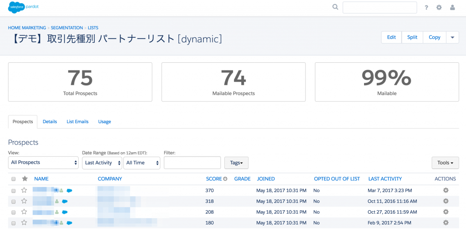Viewport: 466px width, 229px height.
Task: Go to SEGMENTATION breadcrumb
Action: pyautogui.click(x=67, y=28)
